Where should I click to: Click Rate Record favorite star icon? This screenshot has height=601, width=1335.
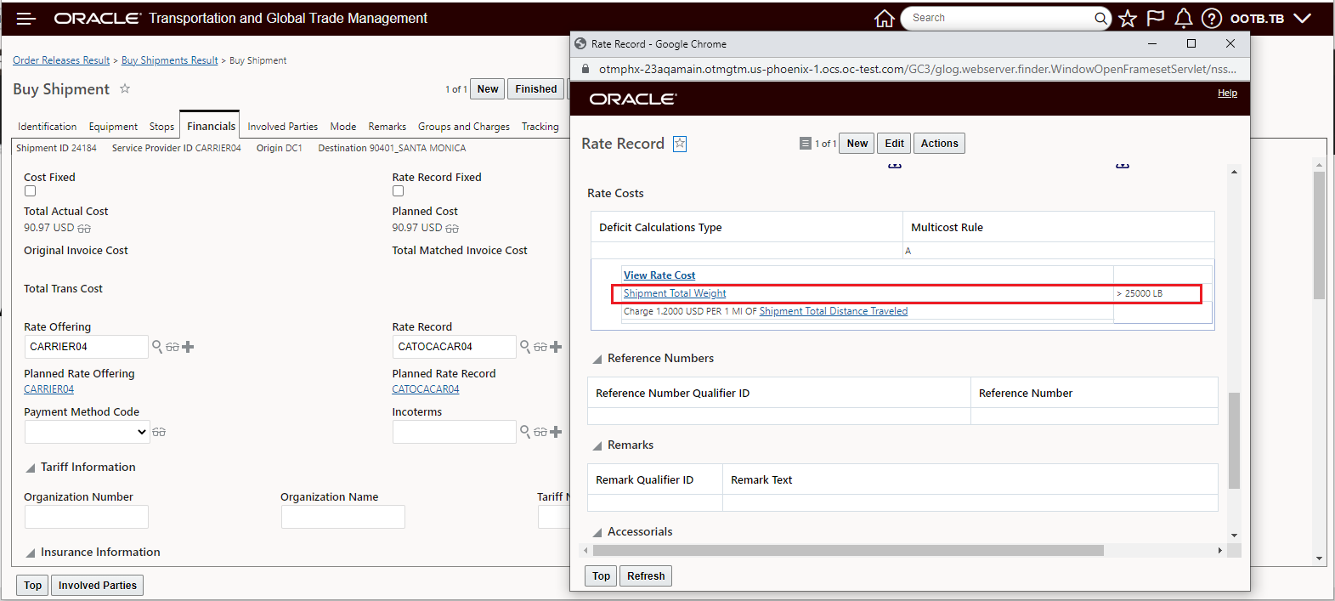tap(680, 144)
